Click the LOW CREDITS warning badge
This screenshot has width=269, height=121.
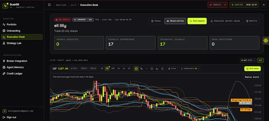63,20
